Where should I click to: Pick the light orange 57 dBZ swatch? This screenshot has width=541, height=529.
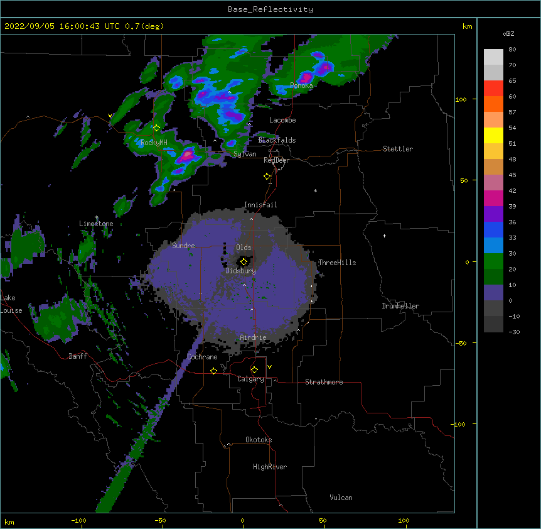pyautogui.click(x=493, y=119)
